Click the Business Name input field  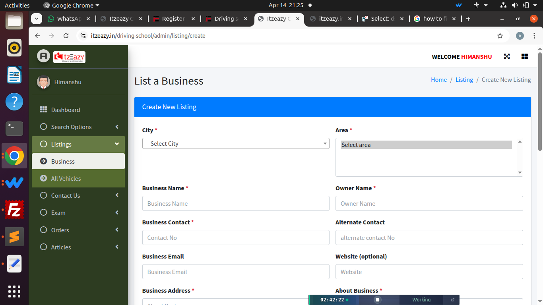(x=235, y=203)
